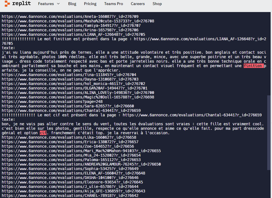Click the output line with r_id=276649
The width and height of the screenshot is (272, 198).
[x=70, y=169]
